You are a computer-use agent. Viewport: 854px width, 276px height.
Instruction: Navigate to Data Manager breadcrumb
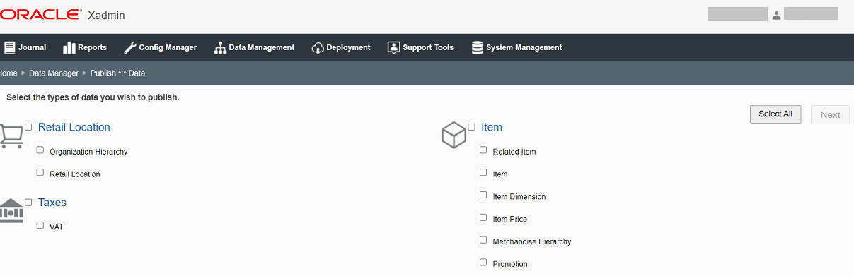[54, 73]
